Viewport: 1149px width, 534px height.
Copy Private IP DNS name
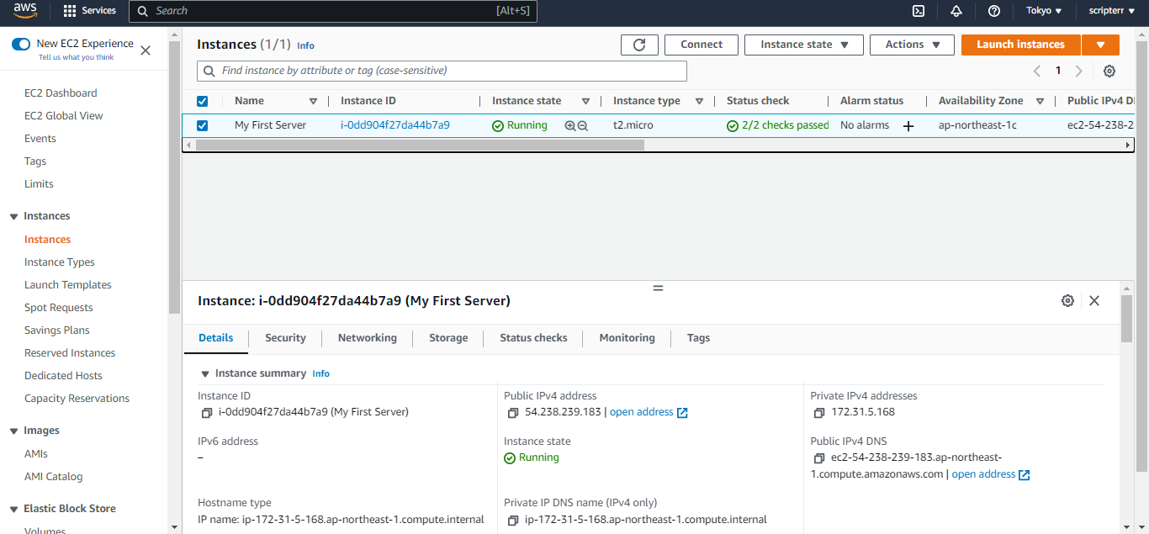coord(512,521)
